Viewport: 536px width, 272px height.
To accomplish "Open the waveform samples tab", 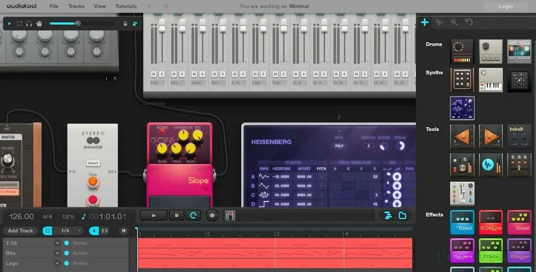I will pyautogui.click(x=439, y=22).
